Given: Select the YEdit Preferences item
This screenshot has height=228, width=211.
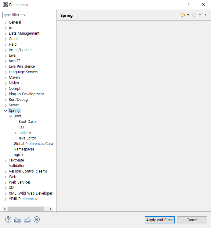Looking at the screenshot, I should click(23, 199).
